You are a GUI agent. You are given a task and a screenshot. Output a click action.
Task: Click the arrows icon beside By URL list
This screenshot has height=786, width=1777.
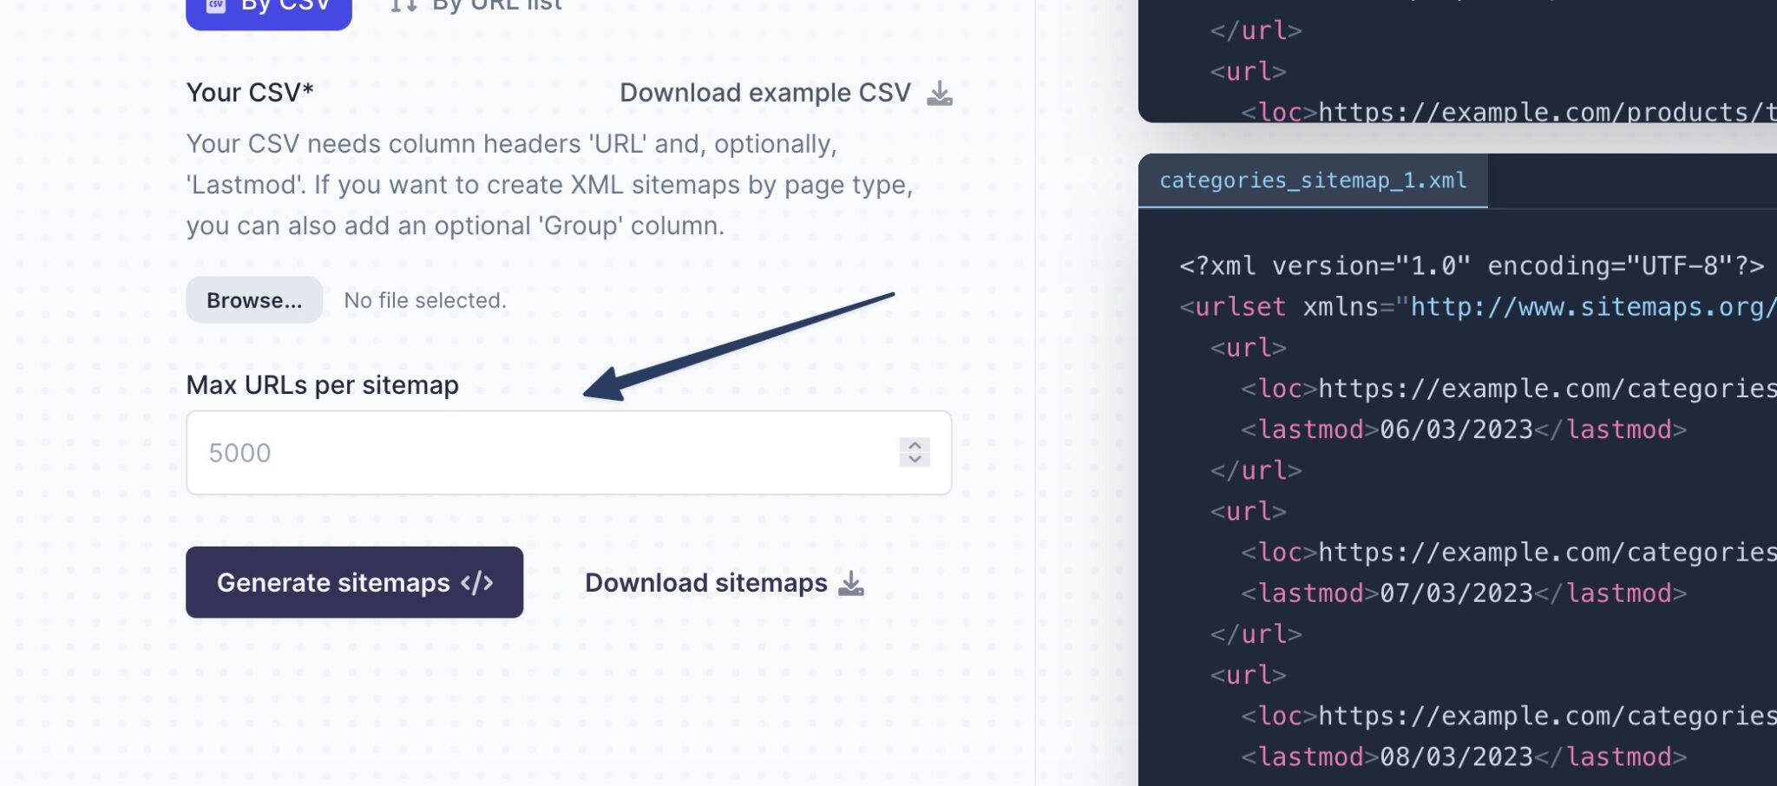click(403, 6)
